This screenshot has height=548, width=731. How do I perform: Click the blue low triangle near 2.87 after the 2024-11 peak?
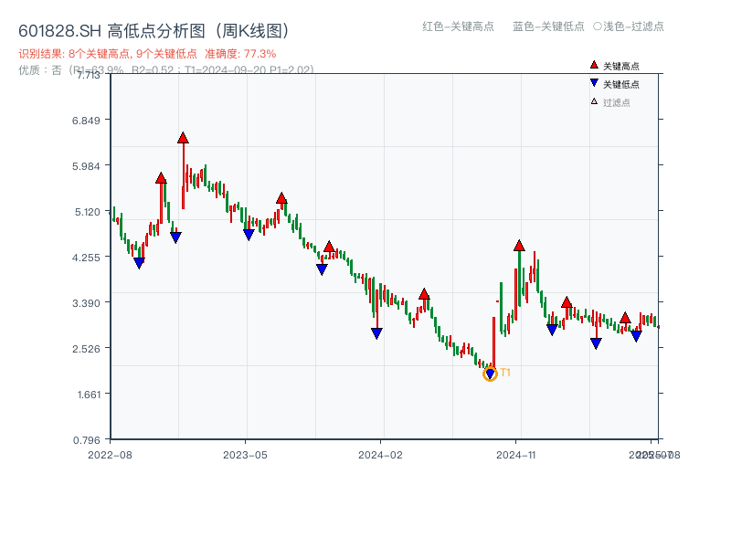[x=552, y=330]
